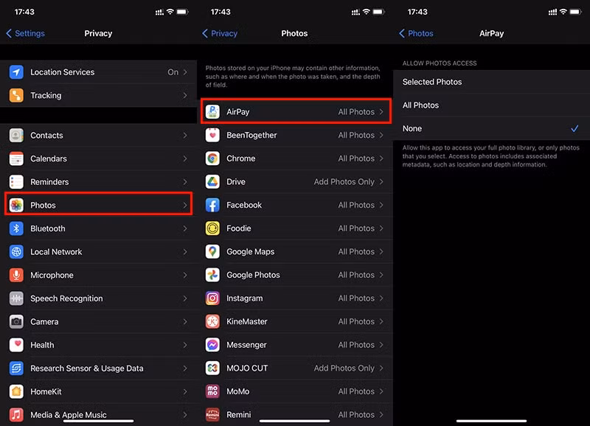Open the Local Network privacy row
This screenshot has width=590, height=426.
[98, 252]
